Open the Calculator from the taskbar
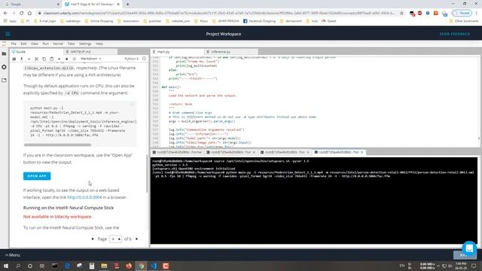482x271 pixels. (92, 266)
